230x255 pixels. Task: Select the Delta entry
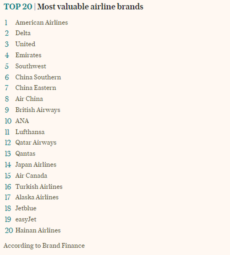pos(23,33)
